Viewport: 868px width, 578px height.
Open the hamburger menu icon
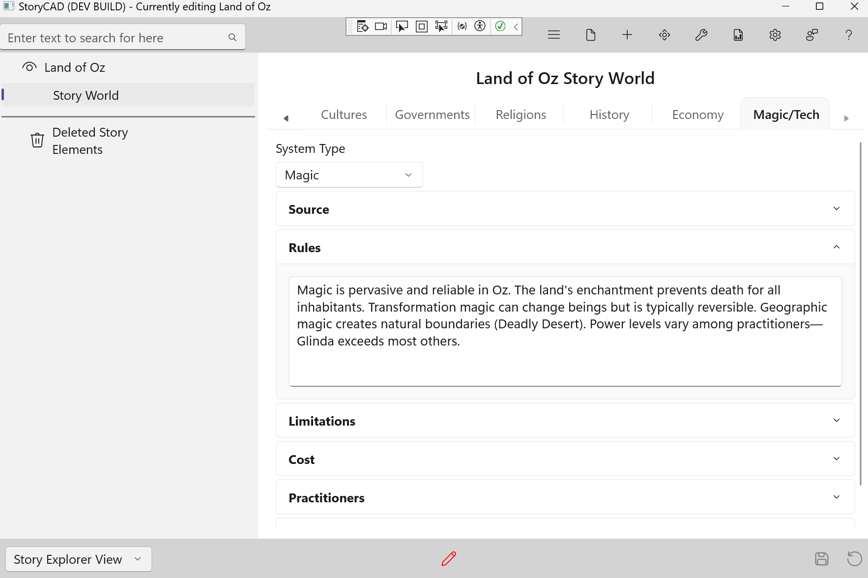(x=554, y=35)
